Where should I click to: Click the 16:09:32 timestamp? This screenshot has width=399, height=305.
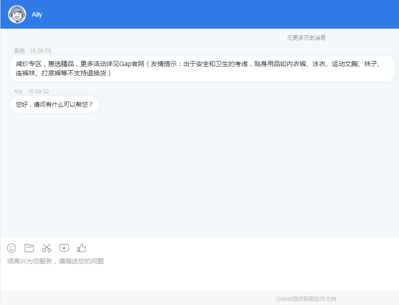pos(38,91)
